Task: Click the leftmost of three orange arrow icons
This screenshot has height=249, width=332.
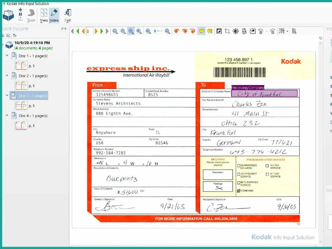Action: click(x=176, y=32)
